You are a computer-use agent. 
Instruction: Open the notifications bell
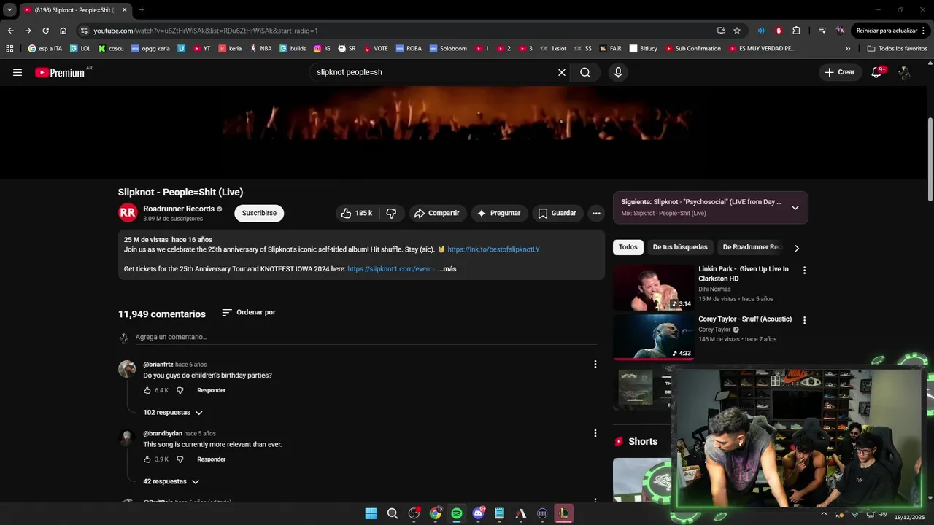point(877,72)
